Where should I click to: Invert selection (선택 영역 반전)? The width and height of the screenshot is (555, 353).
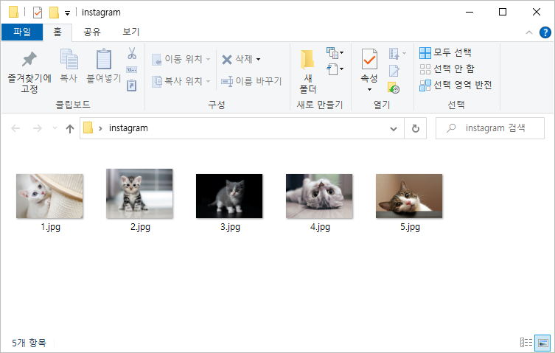click(x=455, y=85)
